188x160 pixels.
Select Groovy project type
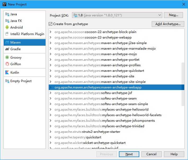(25, 57)
